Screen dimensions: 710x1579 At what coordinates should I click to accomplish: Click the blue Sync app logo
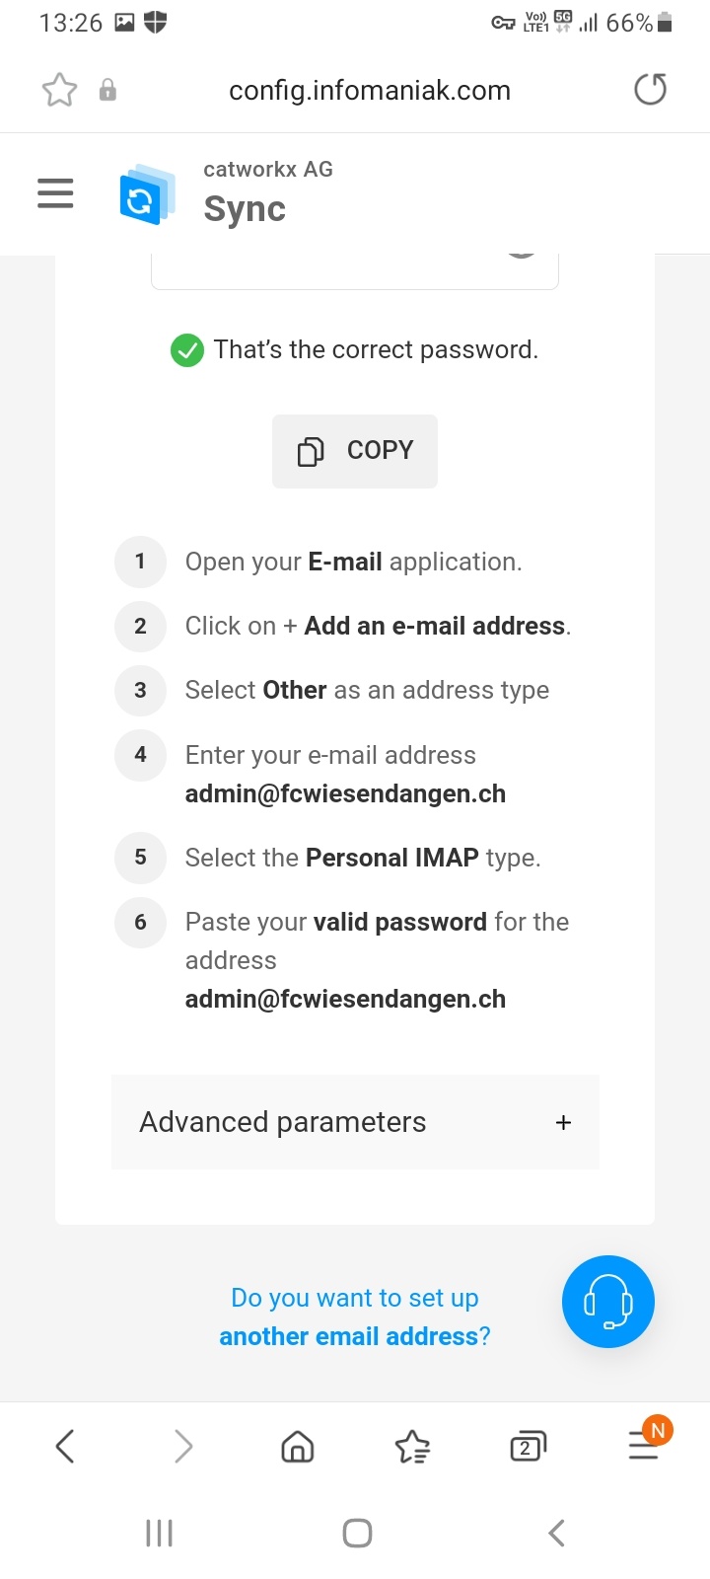146,195
